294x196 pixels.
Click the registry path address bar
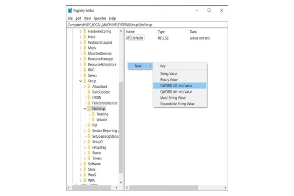pyautogui.click(x=147, y=25)
